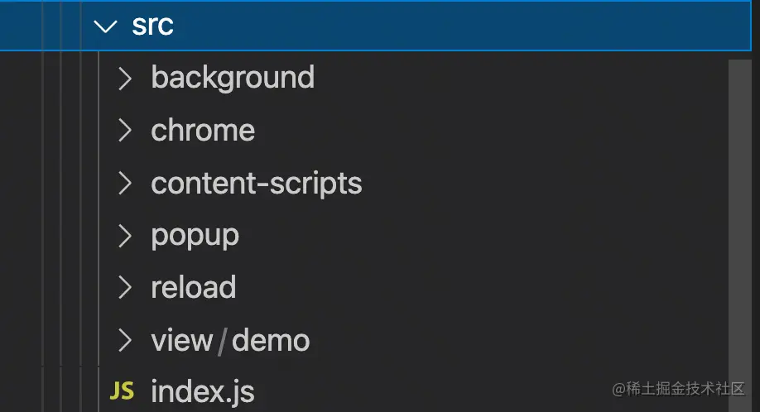Image resolution: width=760 pixels, height=412 pixels.
Task: Click the demo segment of view/demo
Action: [x=271, y=340]
